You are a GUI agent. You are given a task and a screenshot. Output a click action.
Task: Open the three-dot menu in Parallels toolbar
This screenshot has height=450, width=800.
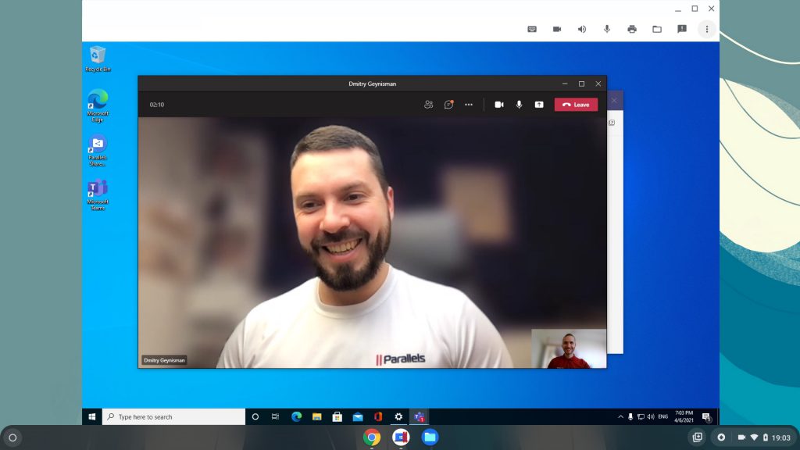point(706,29)
